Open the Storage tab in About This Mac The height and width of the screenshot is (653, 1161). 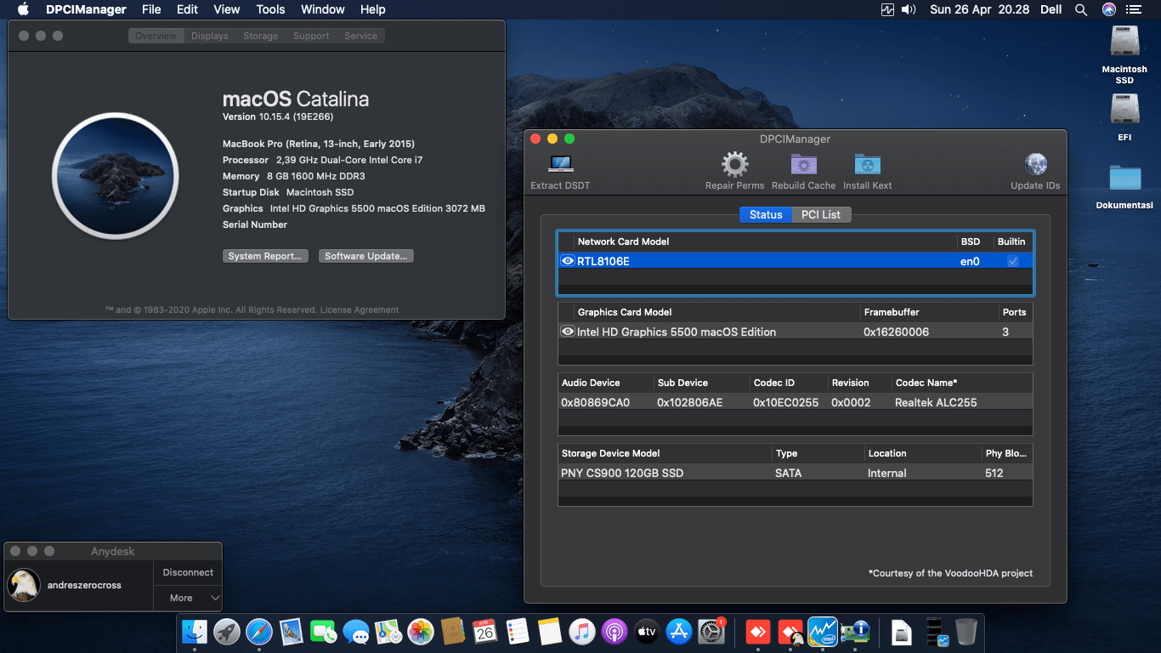260,36
